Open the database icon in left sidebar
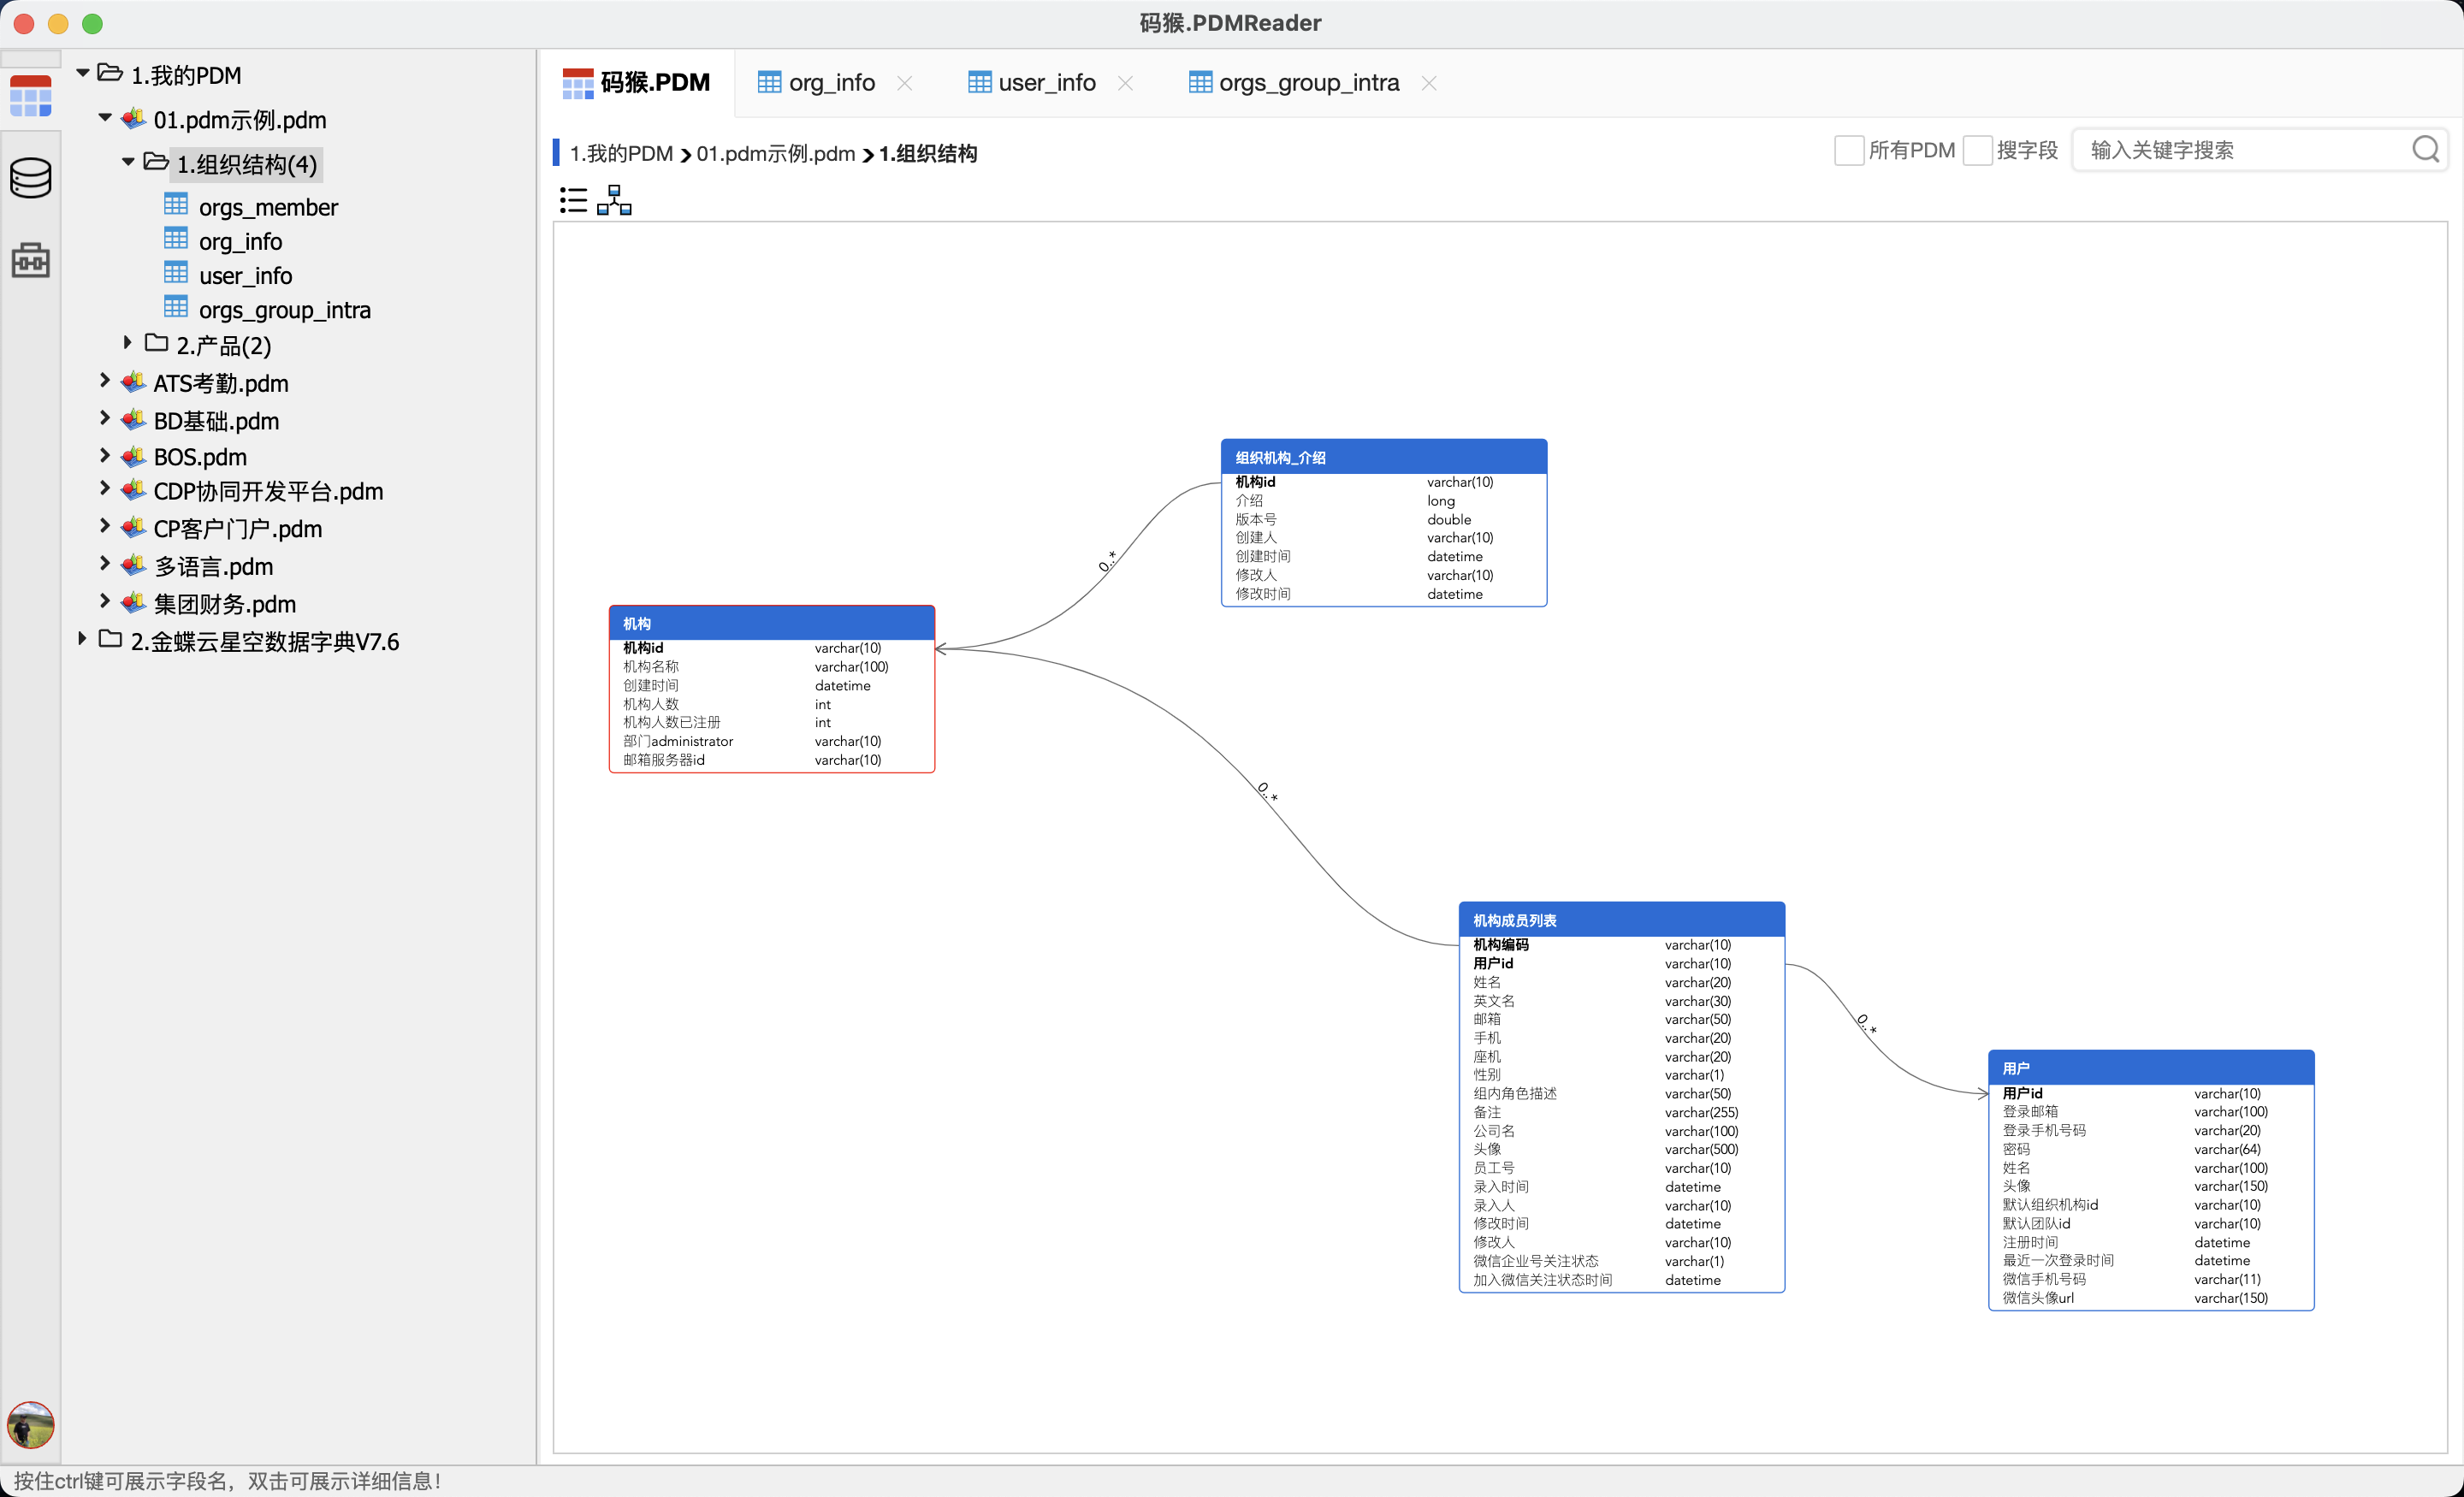Image resolution: width=2464 pixels, height=1497 pixels. point(30,178)
